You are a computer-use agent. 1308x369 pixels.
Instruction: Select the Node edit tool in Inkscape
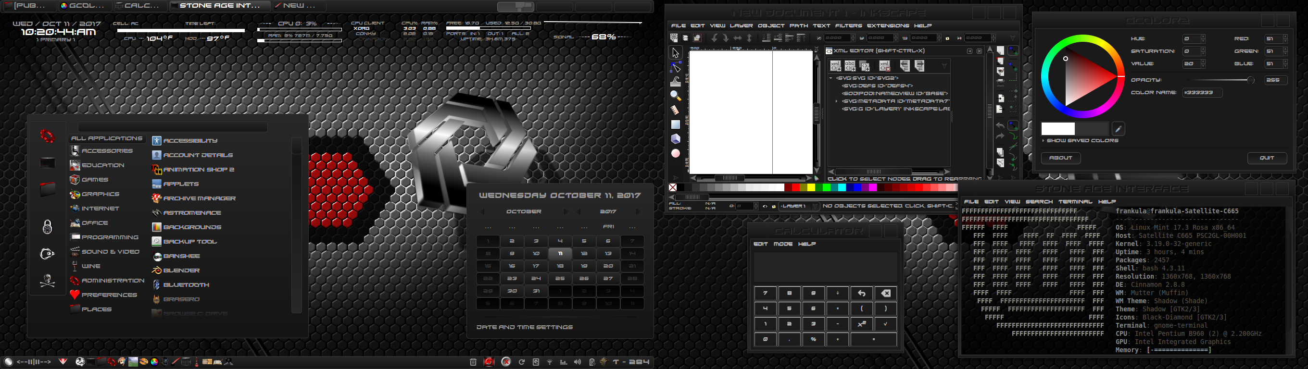click(x=675, y=68)
